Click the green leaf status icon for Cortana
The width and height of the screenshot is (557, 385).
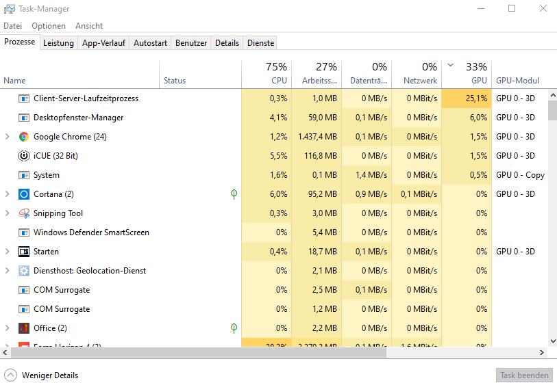[x=234, y=194]
